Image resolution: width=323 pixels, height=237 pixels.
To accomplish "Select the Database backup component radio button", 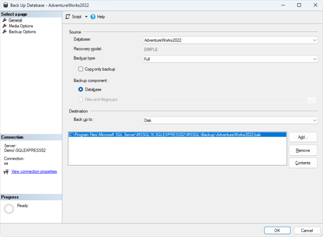I will click(81, 89).
